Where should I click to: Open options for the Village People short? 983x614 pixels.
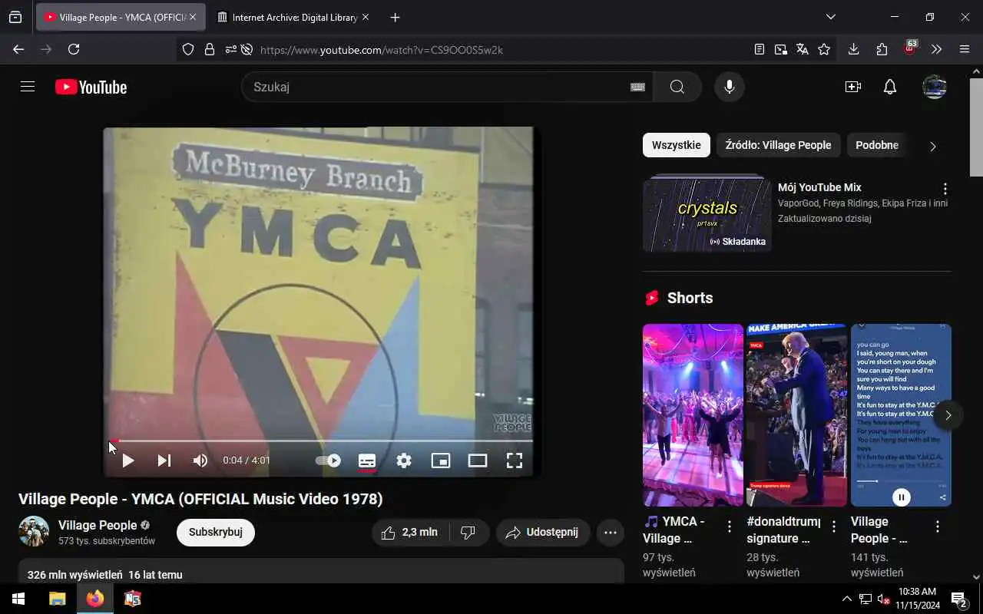938,527
